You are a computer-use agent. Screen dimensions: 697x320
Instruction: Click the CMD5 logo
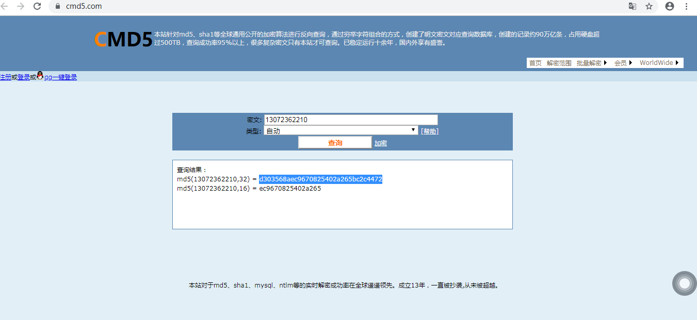coord(123,39)
